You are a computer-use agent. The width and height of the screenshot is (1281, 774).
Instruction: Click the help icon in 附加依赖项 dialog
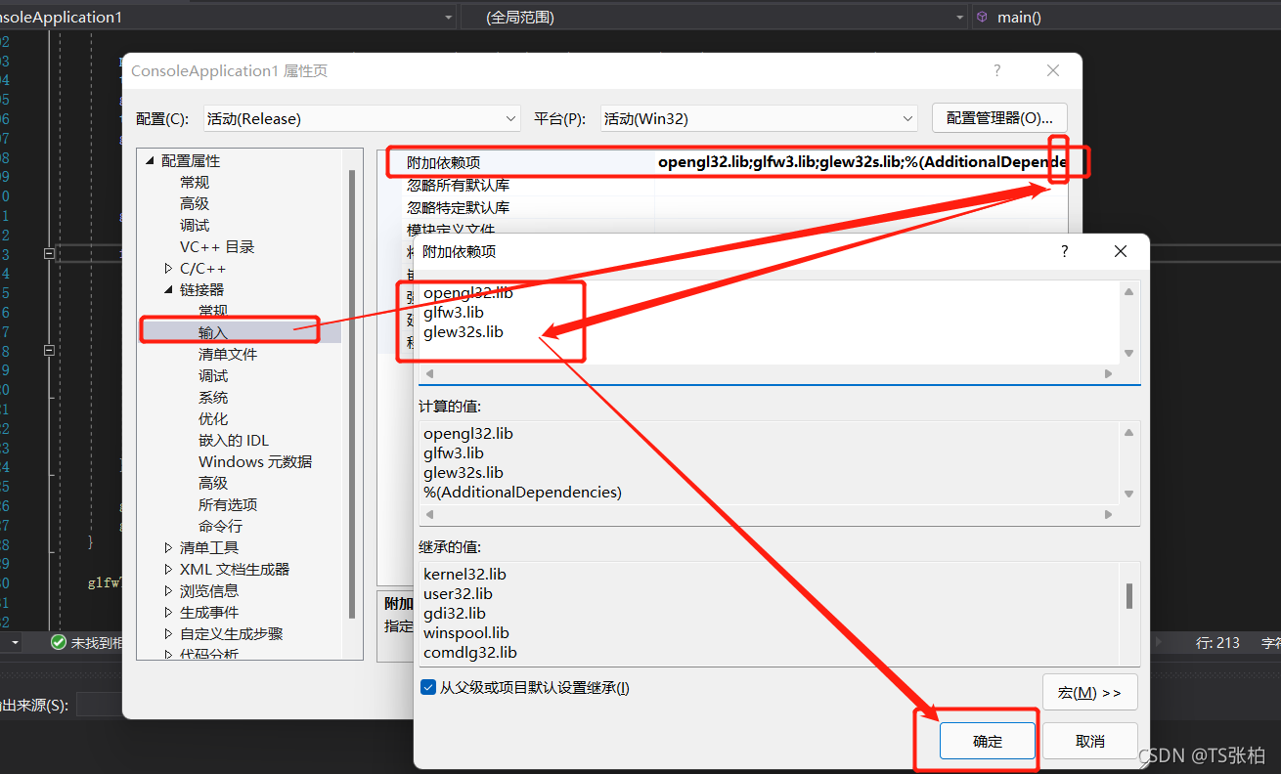click(x=1065, y=251)
